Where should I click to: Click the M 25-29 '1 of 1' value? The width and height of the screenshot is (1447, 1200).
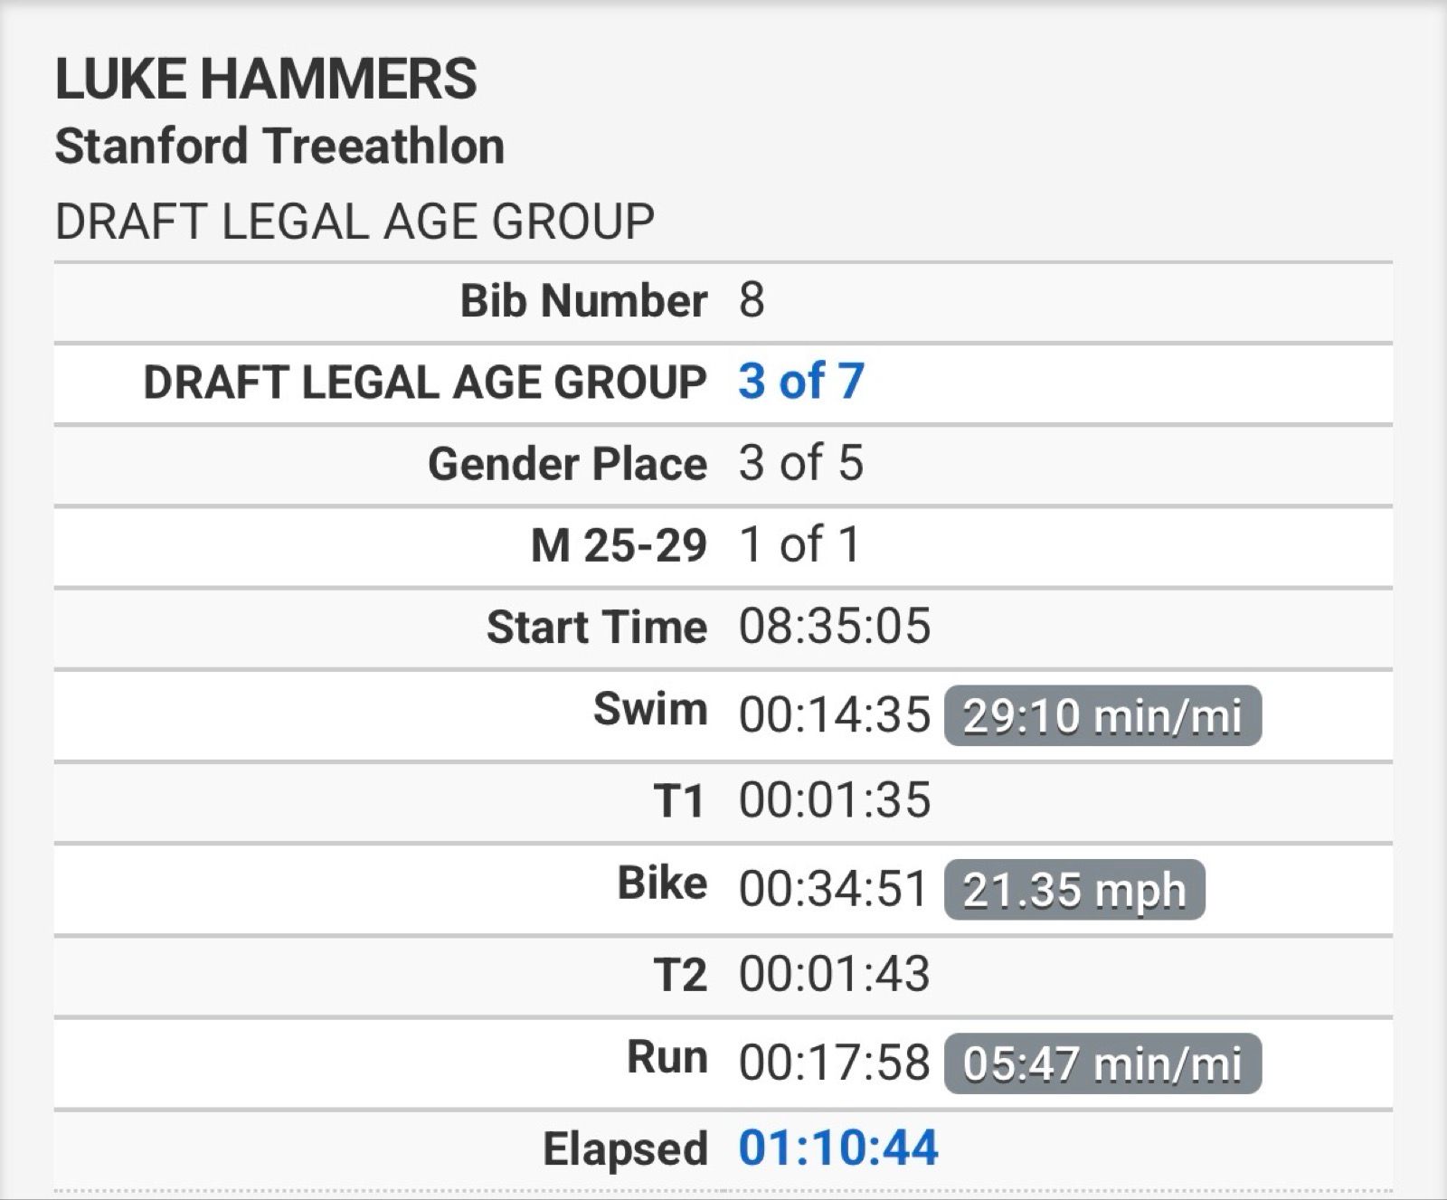coord(799,545)
